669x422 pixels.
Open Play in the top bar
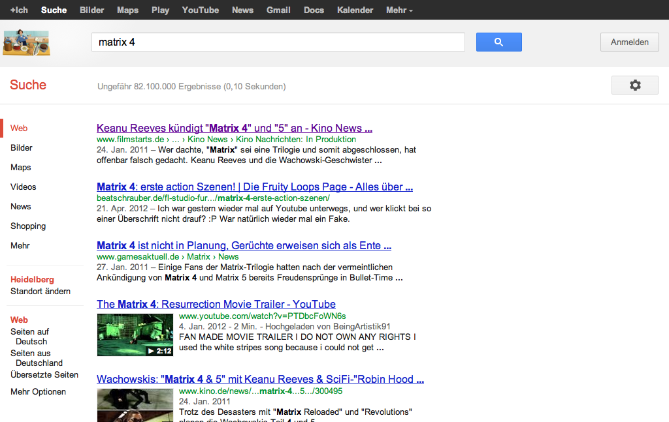point(161,10)
